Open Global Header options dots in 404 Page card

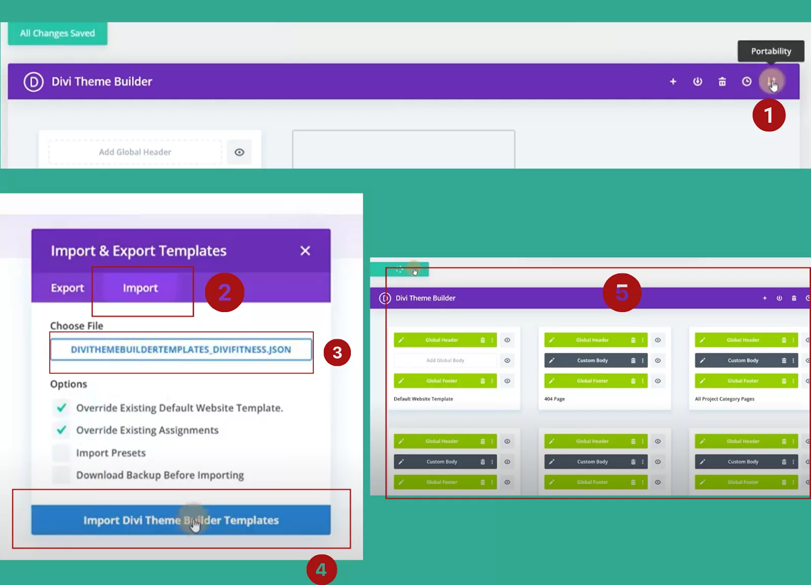pos(643,340)
